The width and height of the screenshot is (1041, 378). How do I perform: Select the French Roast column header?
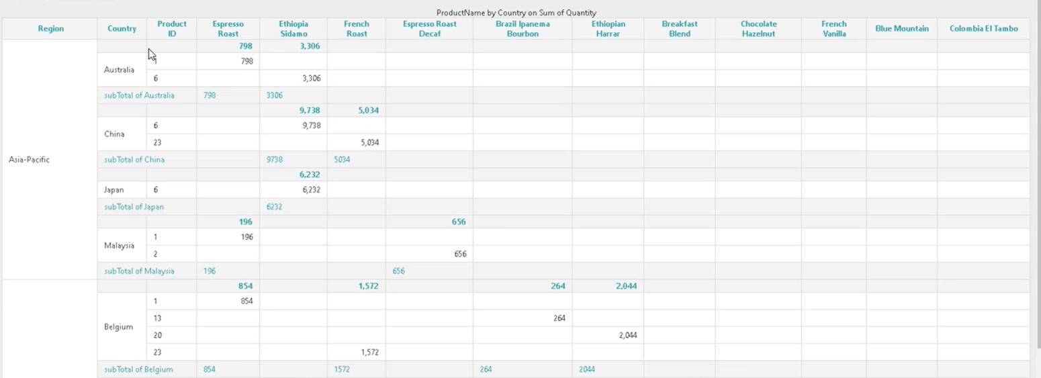pos(357,29)
